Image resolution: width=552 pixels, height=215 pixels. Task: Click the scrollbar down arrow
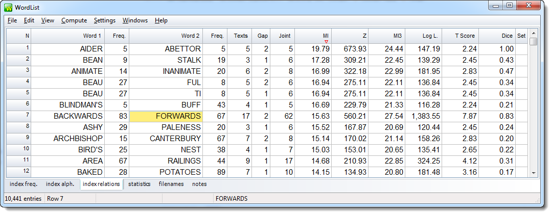534,173
